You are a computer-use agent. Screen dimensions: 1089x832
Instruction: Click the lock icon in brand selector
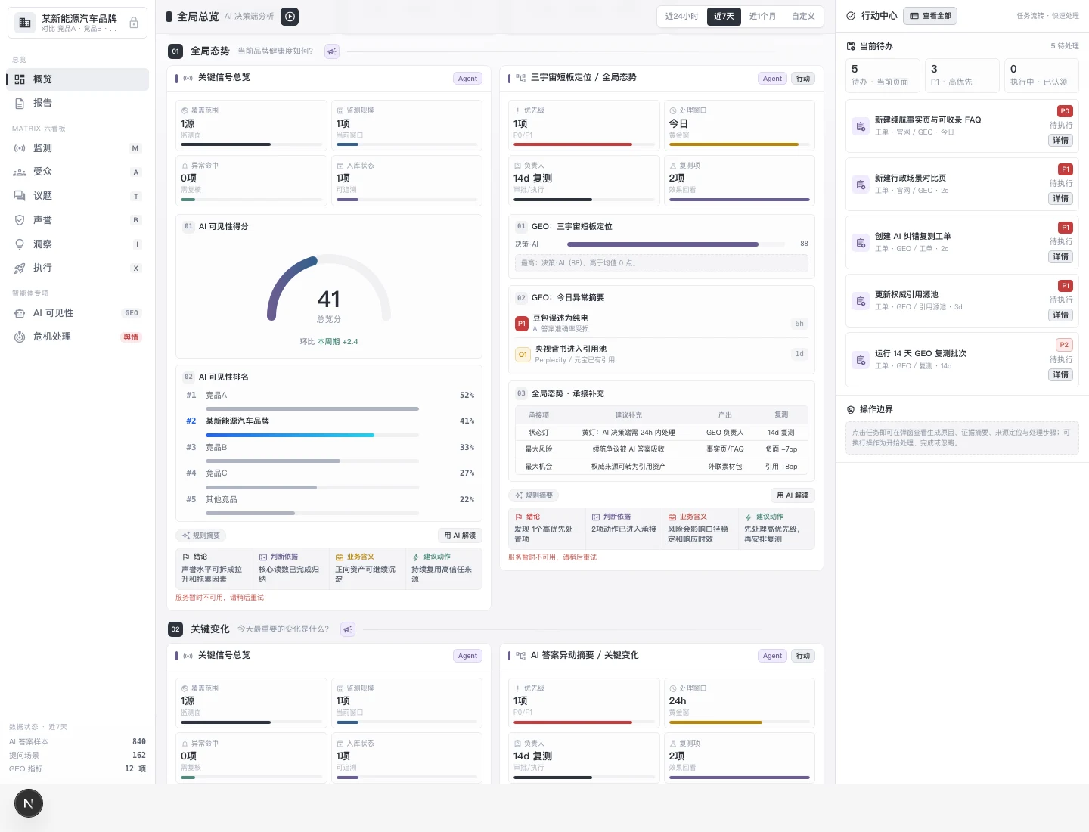(x=134, y=23)
